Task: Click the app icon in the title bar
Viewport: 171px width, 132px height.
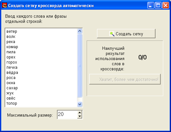Action: pos(5,5)
